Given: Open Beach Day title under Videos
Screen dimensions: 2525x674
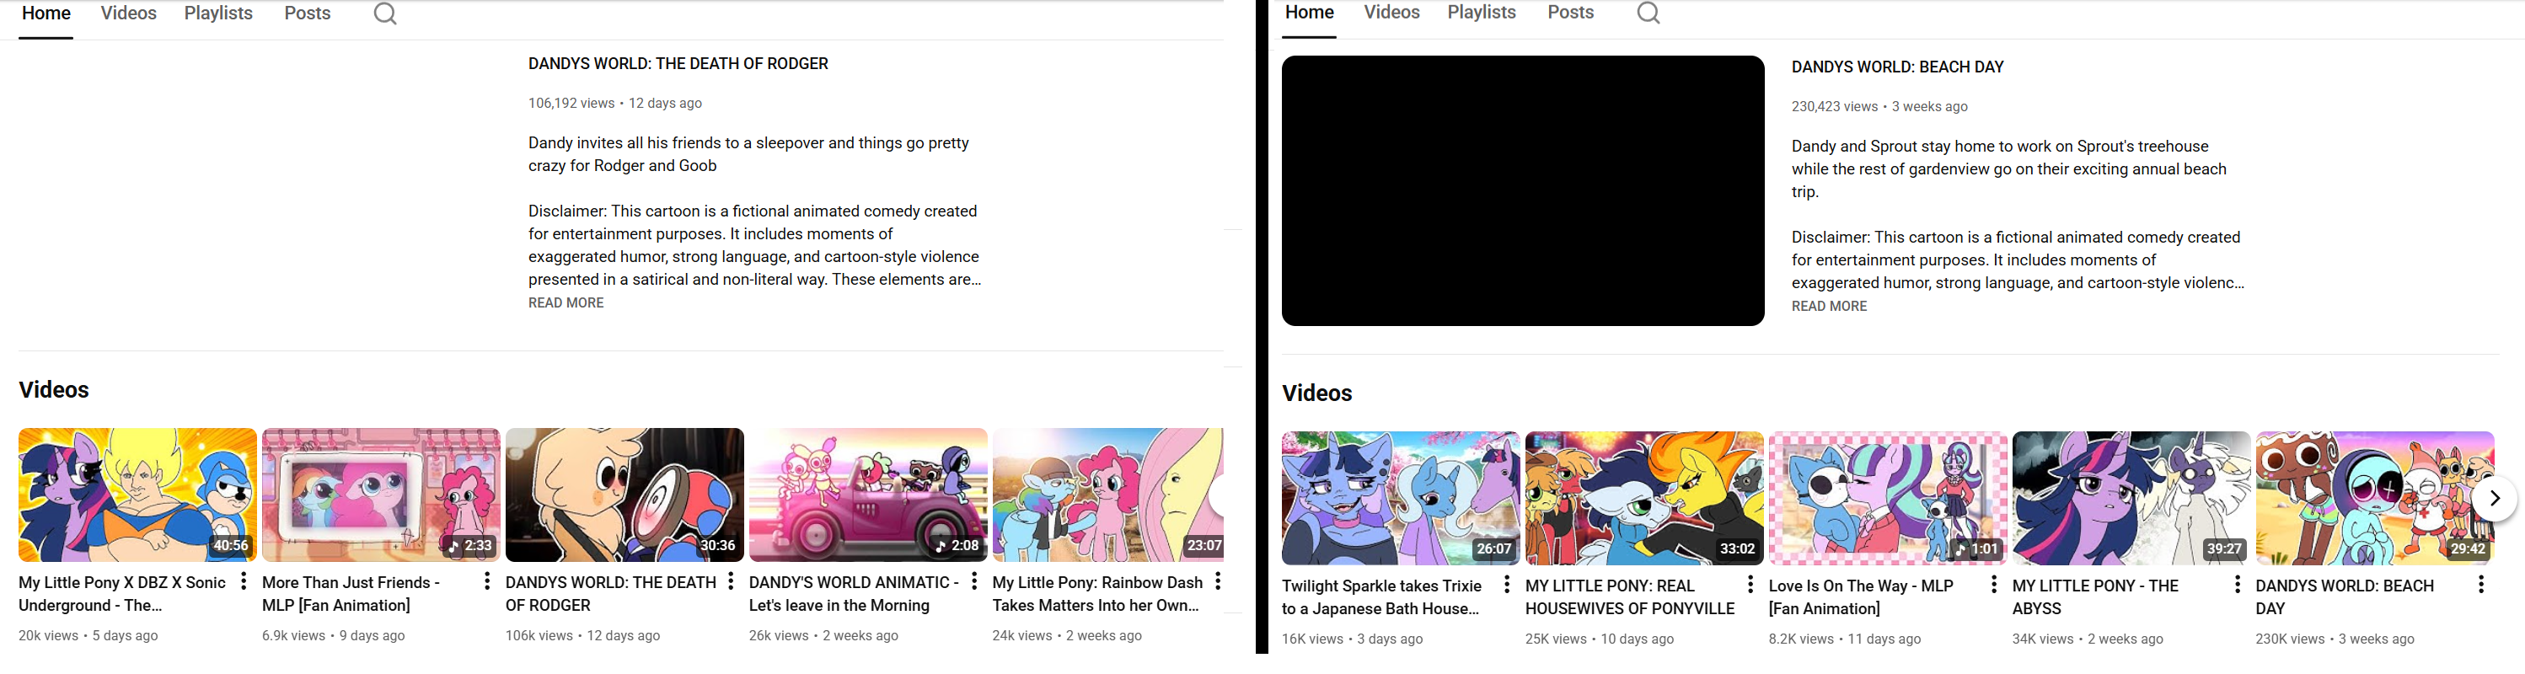Looking at the screenshot, I should (x=2345, y=597).
